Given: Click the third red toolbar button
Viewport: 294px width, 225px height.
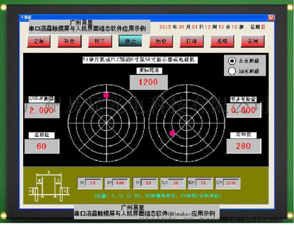Looking at the screenshot, I should [x=100, y=41].
